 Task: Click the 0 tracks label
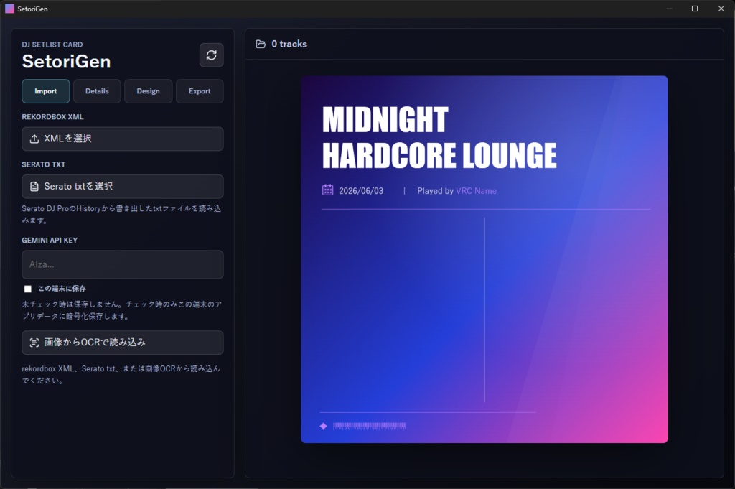[x=289, y=44]
